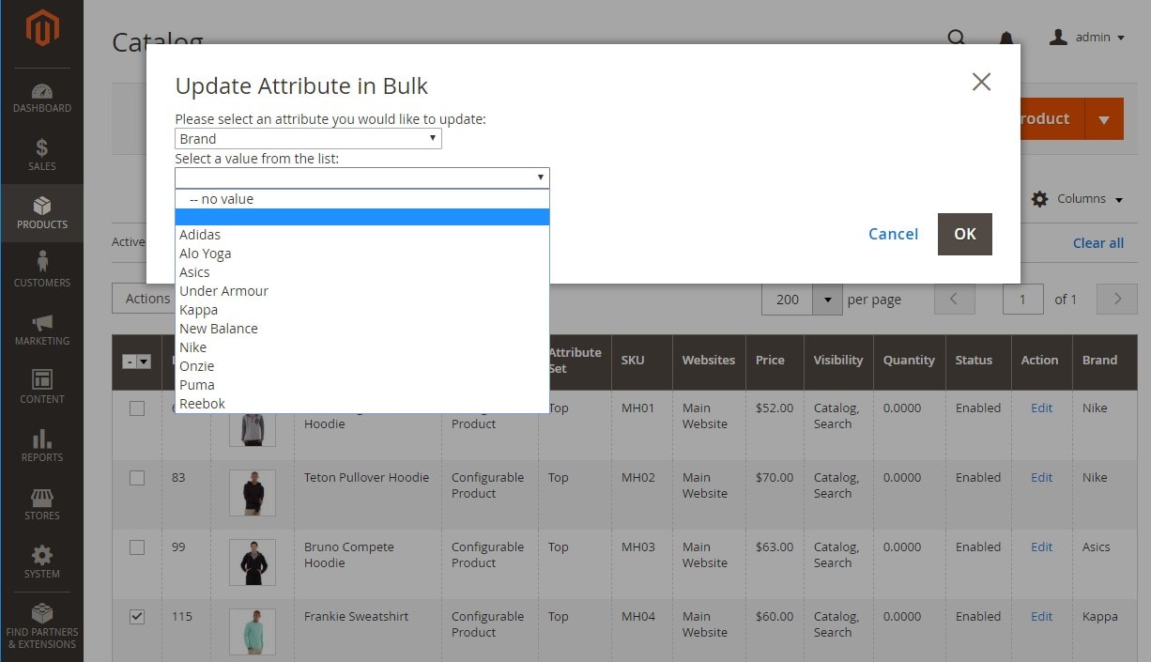
Task: Click Edit for Frankie Sweatshirt
Action: [1042, 617]
